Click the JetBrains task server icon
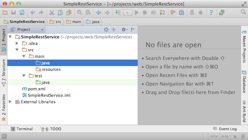 pos(222,12)
